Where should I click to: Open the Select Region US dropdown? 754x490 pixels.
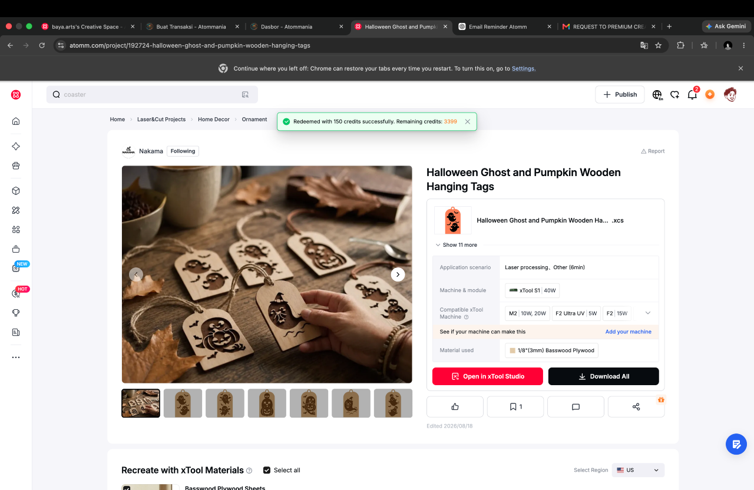point(638,470)
